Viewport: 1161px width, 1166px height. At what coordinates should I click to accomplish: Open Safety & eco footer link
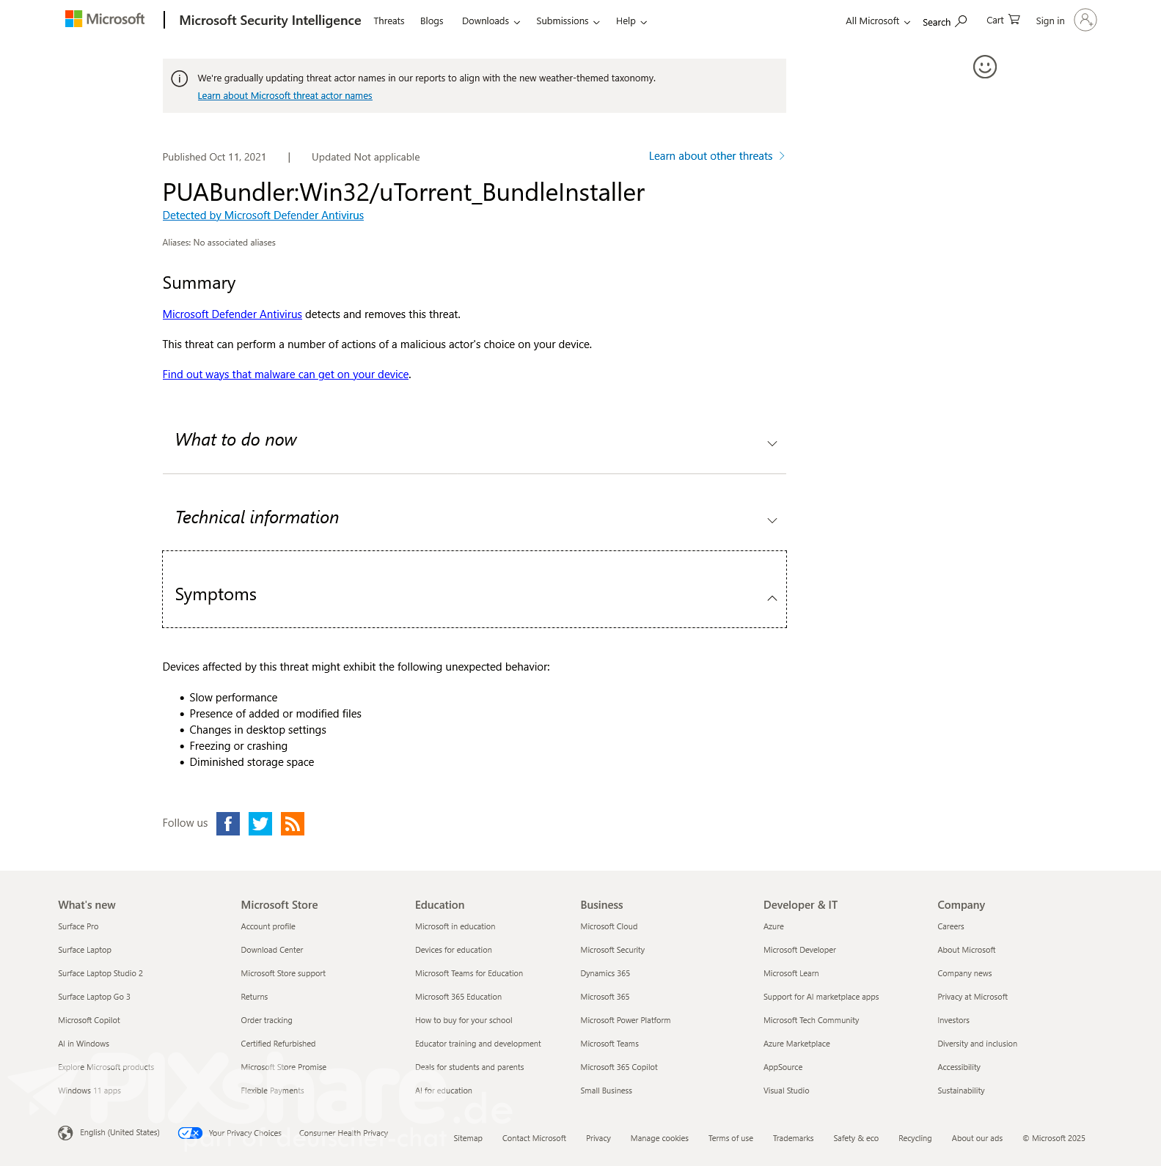point(856,1138)
